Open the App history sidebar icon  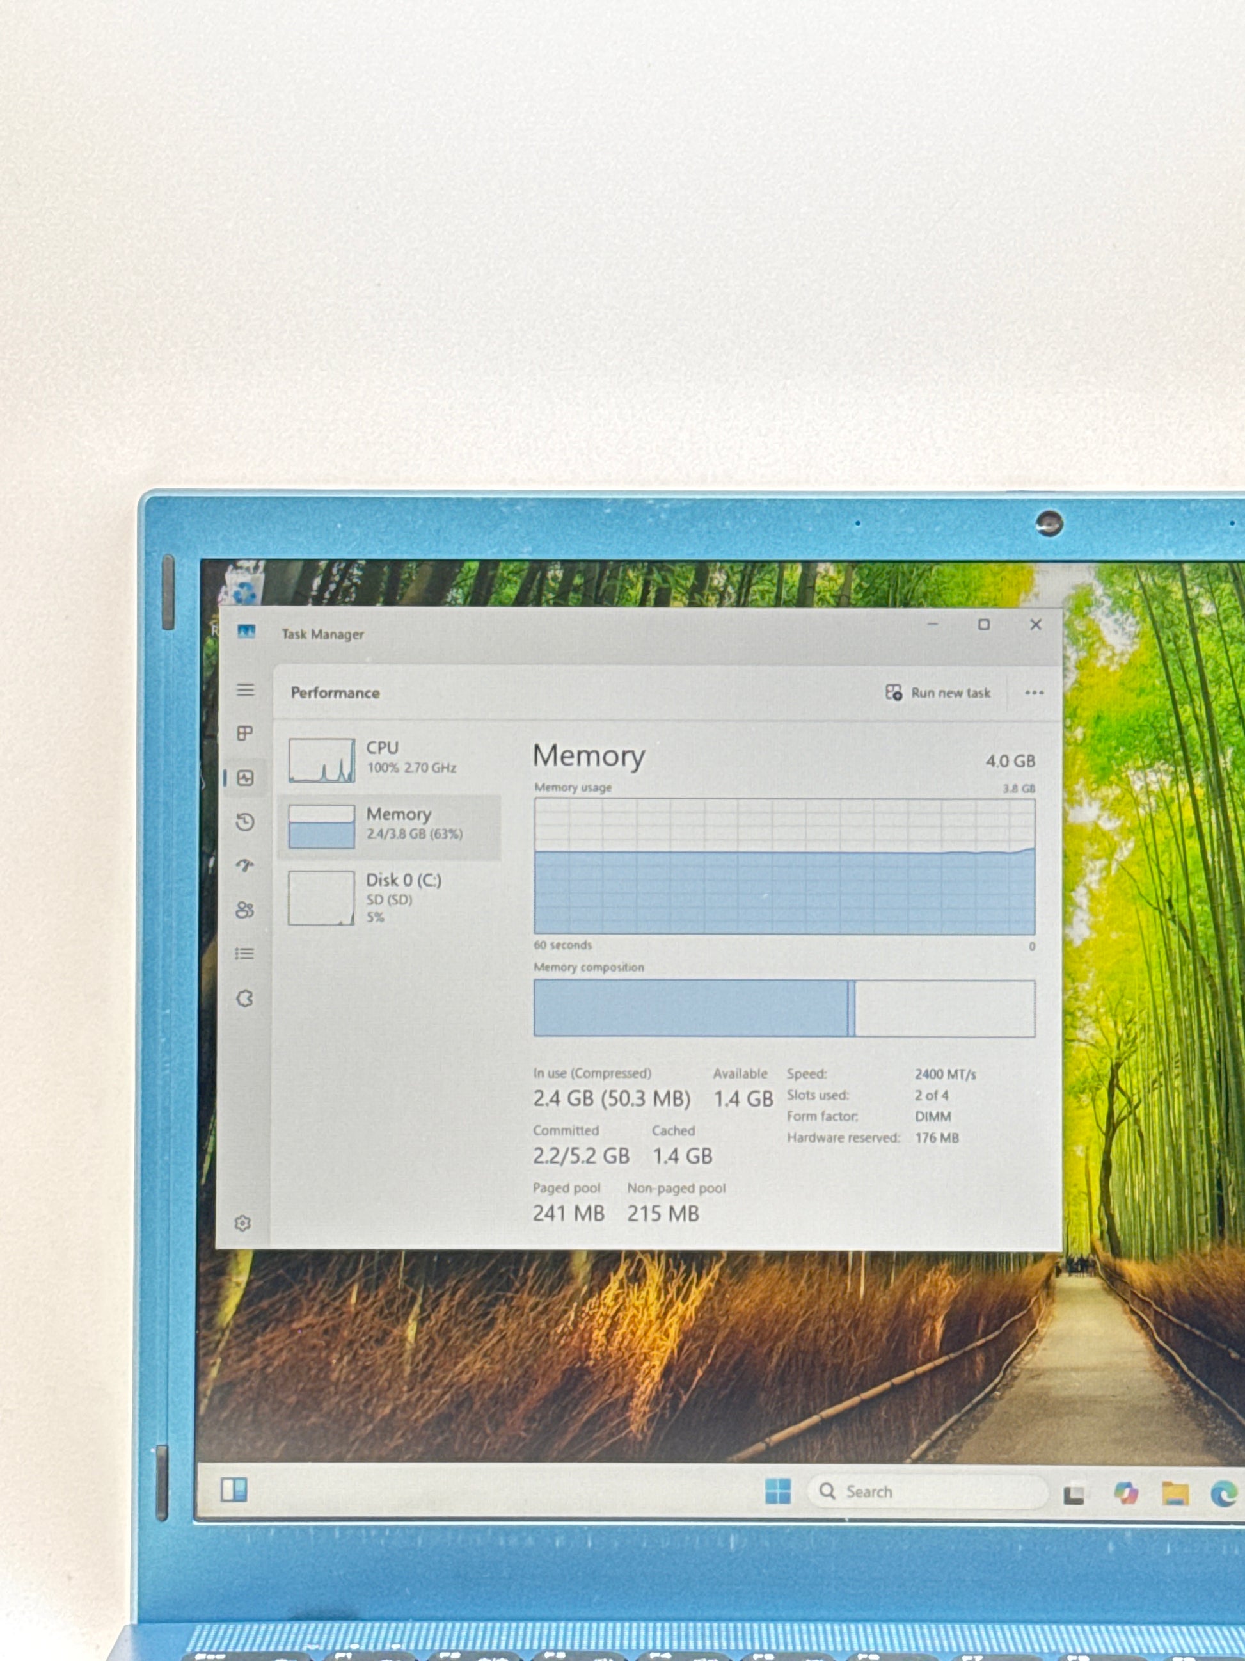244,821
